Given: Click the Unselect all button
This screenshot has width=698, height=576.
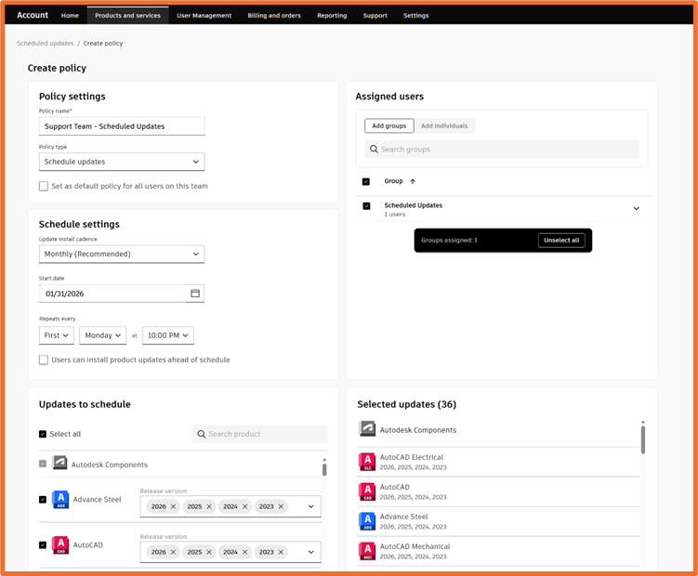Looking at the screenshot, I should pos(560,241).
